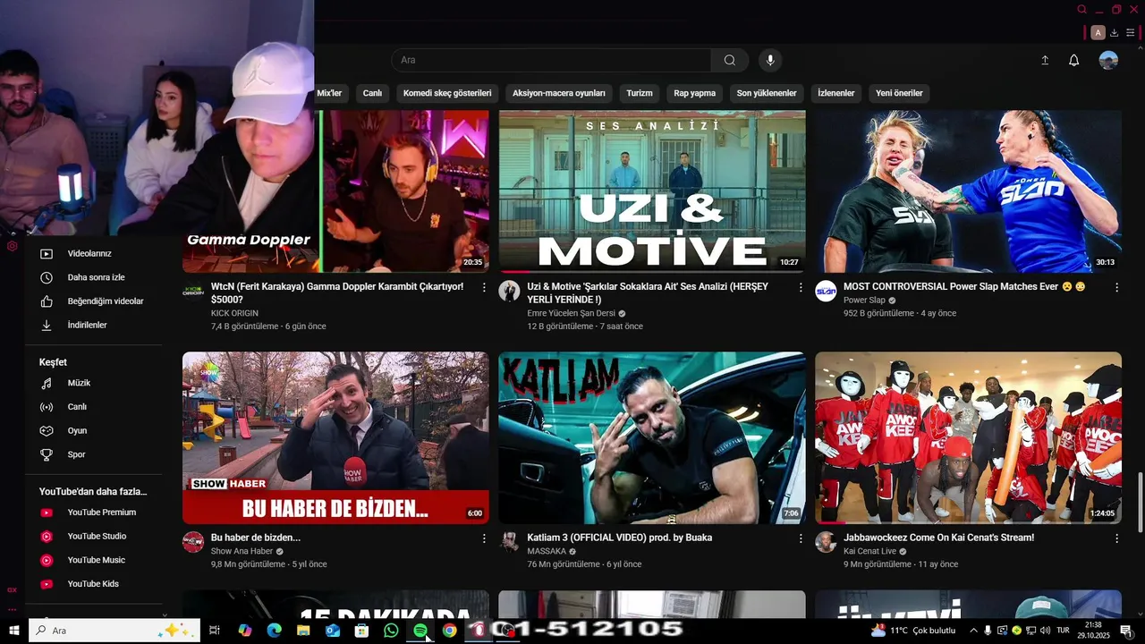1145x644 pixels.
Task: Open Daha sonra izle list
Action: pos(94,277)
